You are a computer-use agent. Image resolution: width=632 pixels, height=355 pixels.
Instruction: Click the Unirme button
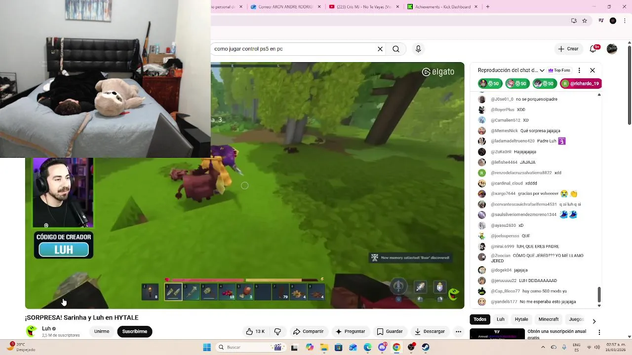[x=102, y=331]
